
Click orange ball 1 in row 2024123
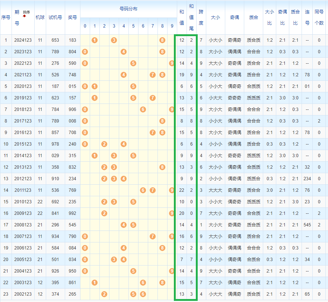pyautogui.click(x=95, y=40)
